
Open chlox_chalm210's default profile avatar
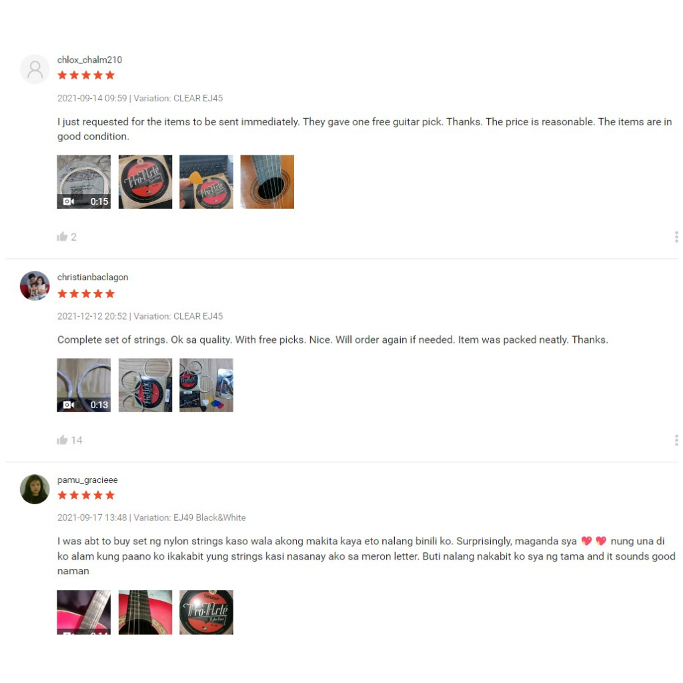35,69
